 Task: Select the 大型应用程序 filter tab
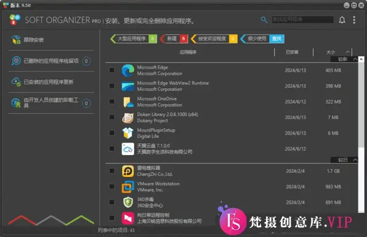tap(134, 38)
